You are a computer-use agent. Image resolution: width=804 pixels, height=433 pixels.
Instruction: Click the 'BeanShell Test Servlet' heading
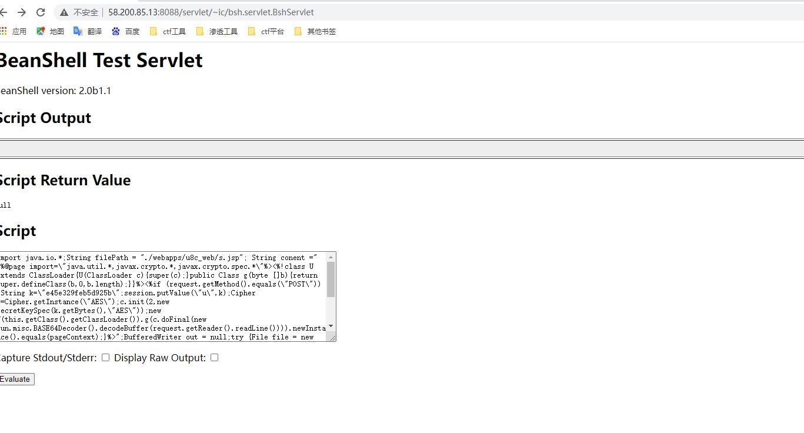tap(100, 60)
